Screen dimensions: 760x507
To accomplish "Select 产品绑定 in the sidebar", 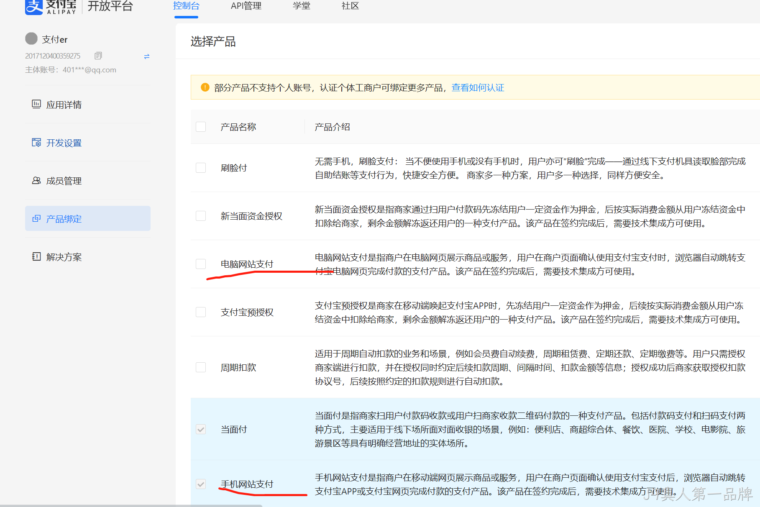I will tap(88, 218).
